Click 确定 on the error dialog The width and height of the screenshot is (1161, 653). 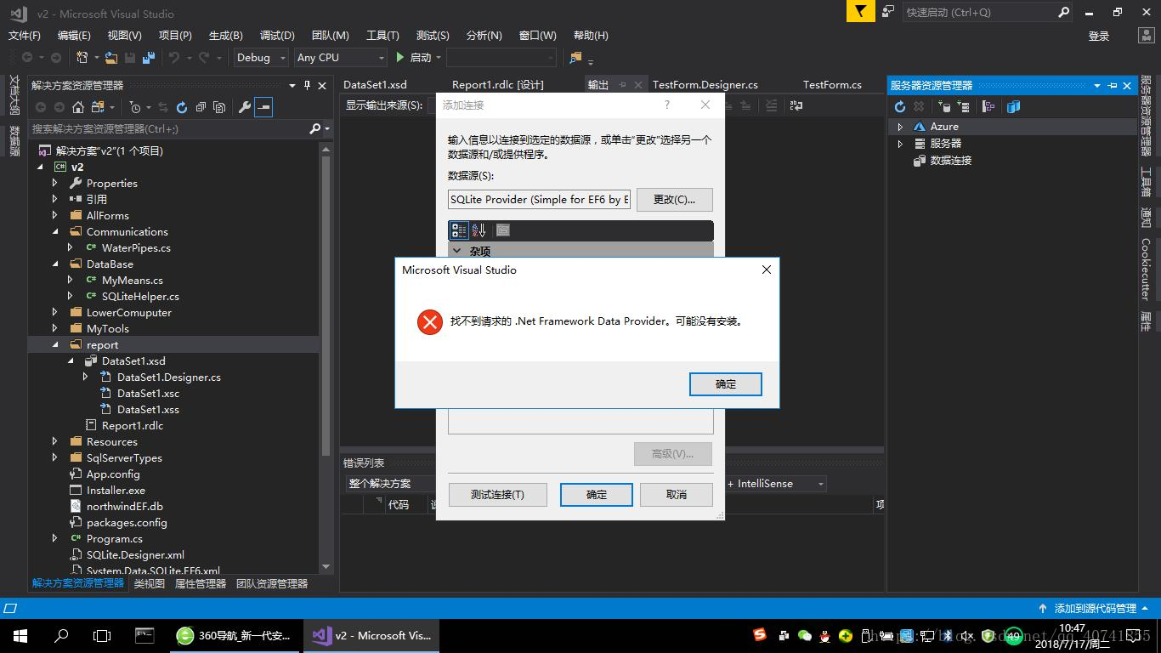click(725, 383)
